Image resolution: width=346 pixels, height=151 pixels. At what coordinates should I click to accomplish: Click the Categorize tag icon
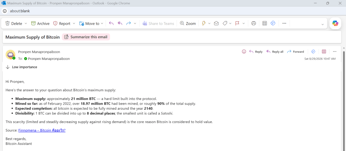click(225, 23)
